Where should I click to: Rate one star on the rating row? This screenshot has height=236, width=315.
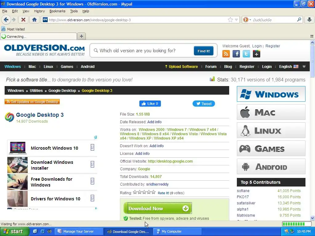(135, 192)
